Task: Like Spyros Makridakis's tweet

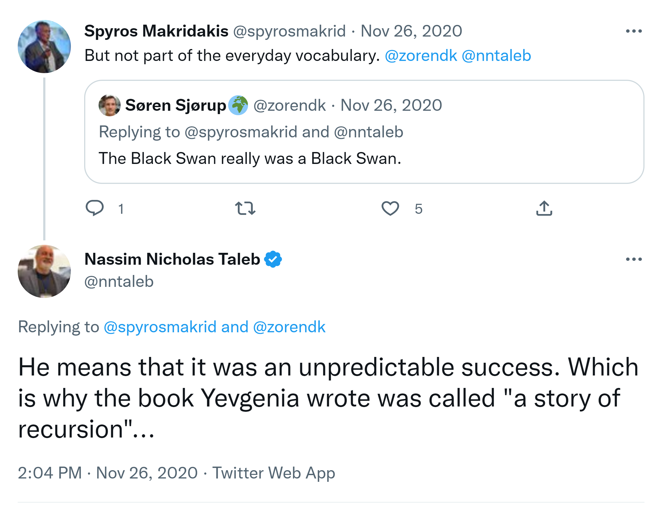Action: point(390,208)
